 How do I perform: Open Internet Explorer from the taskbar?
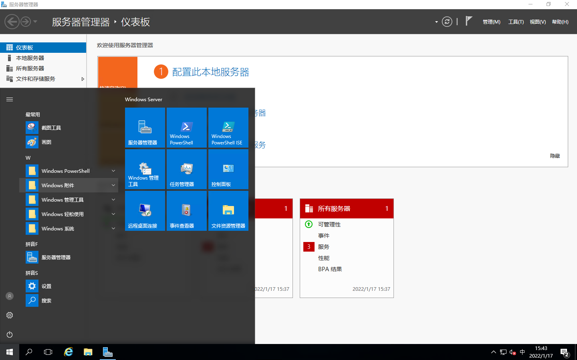coord(69,352)
